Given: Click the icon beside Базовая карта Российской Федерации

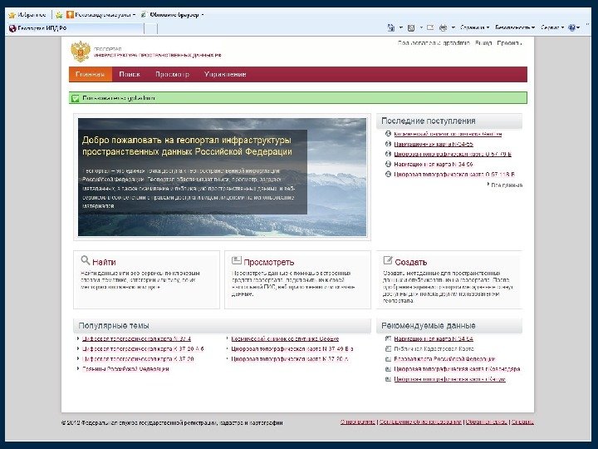Looking at the screenshot, I should [388, 359].
